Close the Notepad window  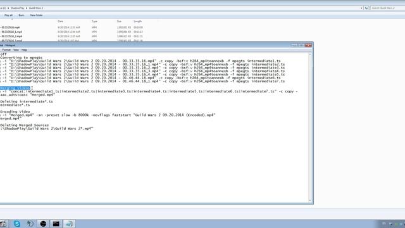click(x=308, y=45)
